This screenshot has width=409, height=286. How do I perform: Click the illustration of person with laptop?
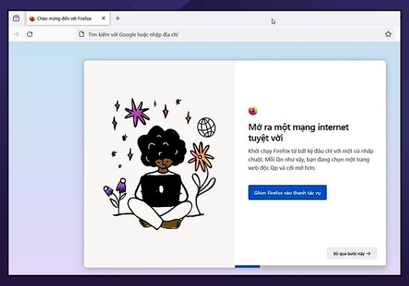tap(160, 164)
